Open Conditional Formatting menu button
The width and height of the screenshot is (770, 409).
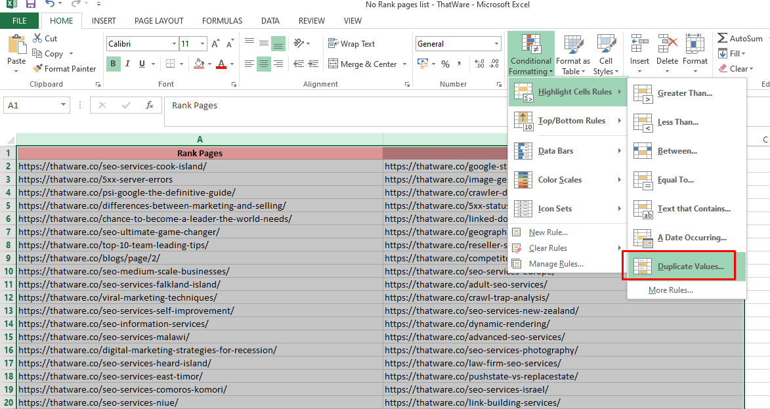pyautogui.click(x=531, y=54)
